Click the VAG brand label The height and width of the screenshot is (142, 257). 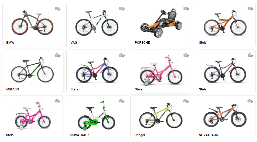pos(74,42)
